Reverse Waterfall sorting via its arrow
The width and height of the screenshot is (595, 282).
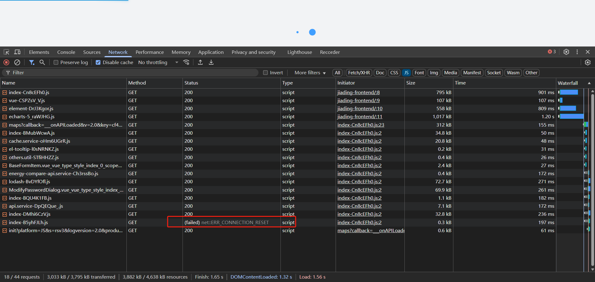[x=589, y=83]
